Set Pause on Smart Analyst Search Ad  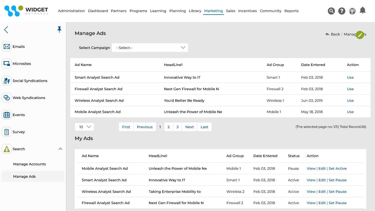(338, 180)
